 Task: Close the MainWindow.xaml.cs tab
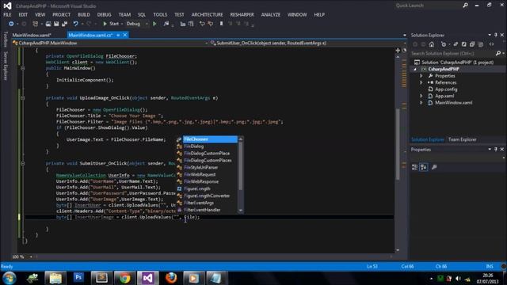(x=125, y=35)
